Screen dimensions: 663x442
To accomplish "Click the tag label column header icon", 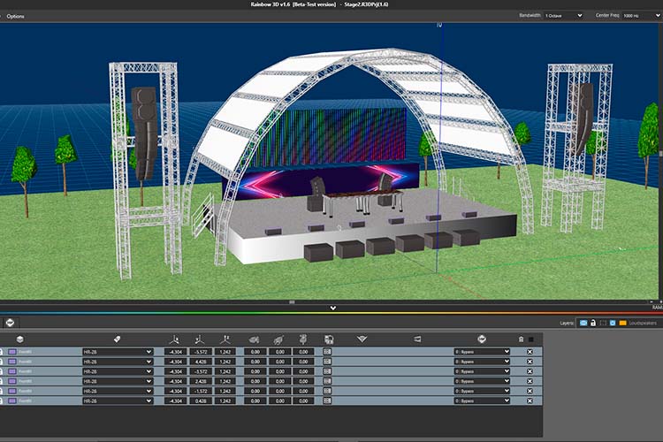I will click(x=117, y=339).
